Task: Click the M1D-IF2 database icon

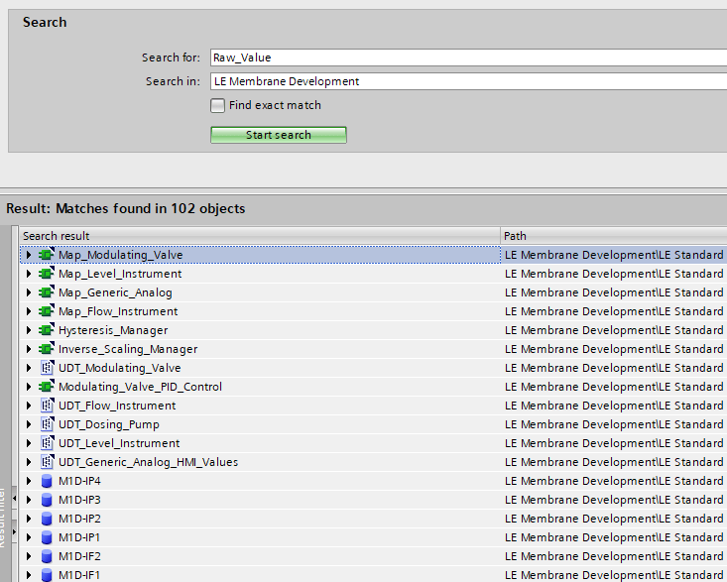Action: (x=46, y=556)
